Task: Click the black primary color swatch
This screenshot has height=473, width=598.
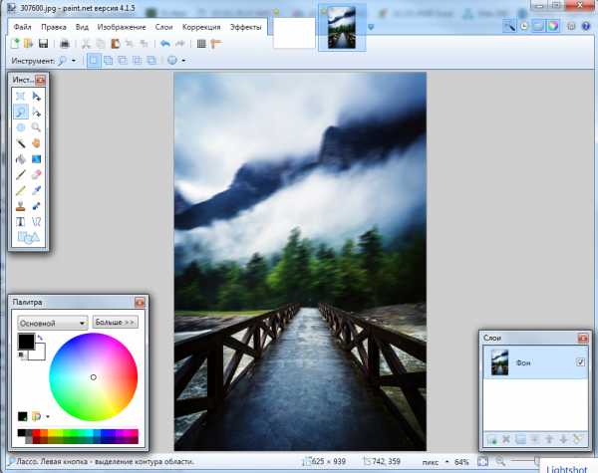Action: (x=25, y=342)
